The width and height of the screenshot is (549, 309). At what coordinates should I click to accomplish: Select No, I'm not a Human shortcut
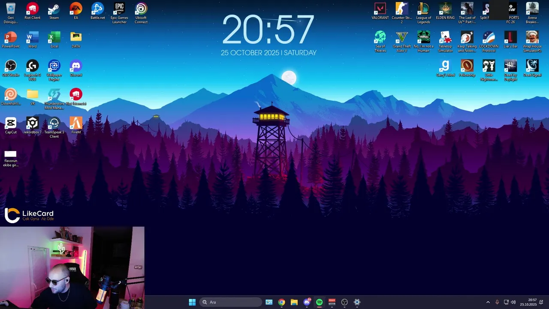pyautogui.click(x=424, y=42)
